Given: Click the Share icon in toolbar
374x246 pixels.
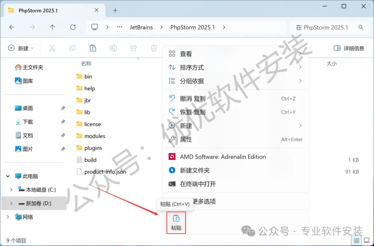Looking at the screenshot, I should point(134,48).
